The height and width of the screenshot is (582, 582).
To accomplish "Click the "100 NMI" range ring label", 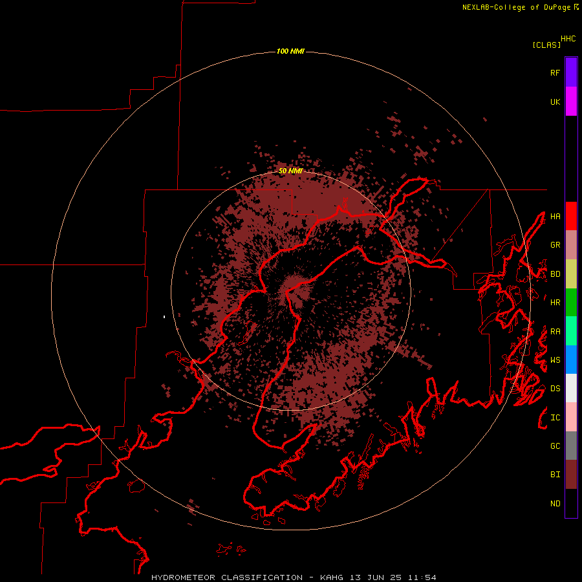I will coord(290,51).
